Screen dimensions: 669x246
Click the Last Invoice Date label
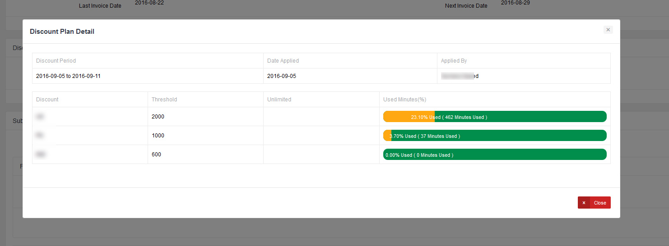coord(100,6)
